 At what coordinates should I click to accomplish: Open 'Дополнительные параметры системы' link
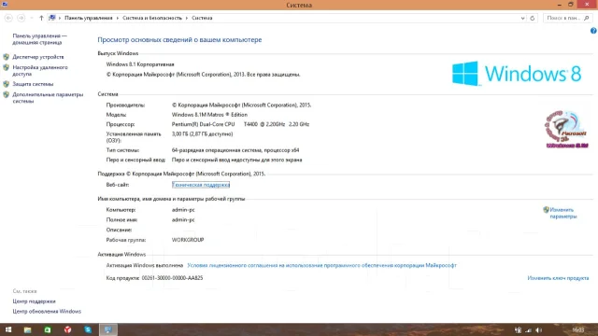click(48, 97)
